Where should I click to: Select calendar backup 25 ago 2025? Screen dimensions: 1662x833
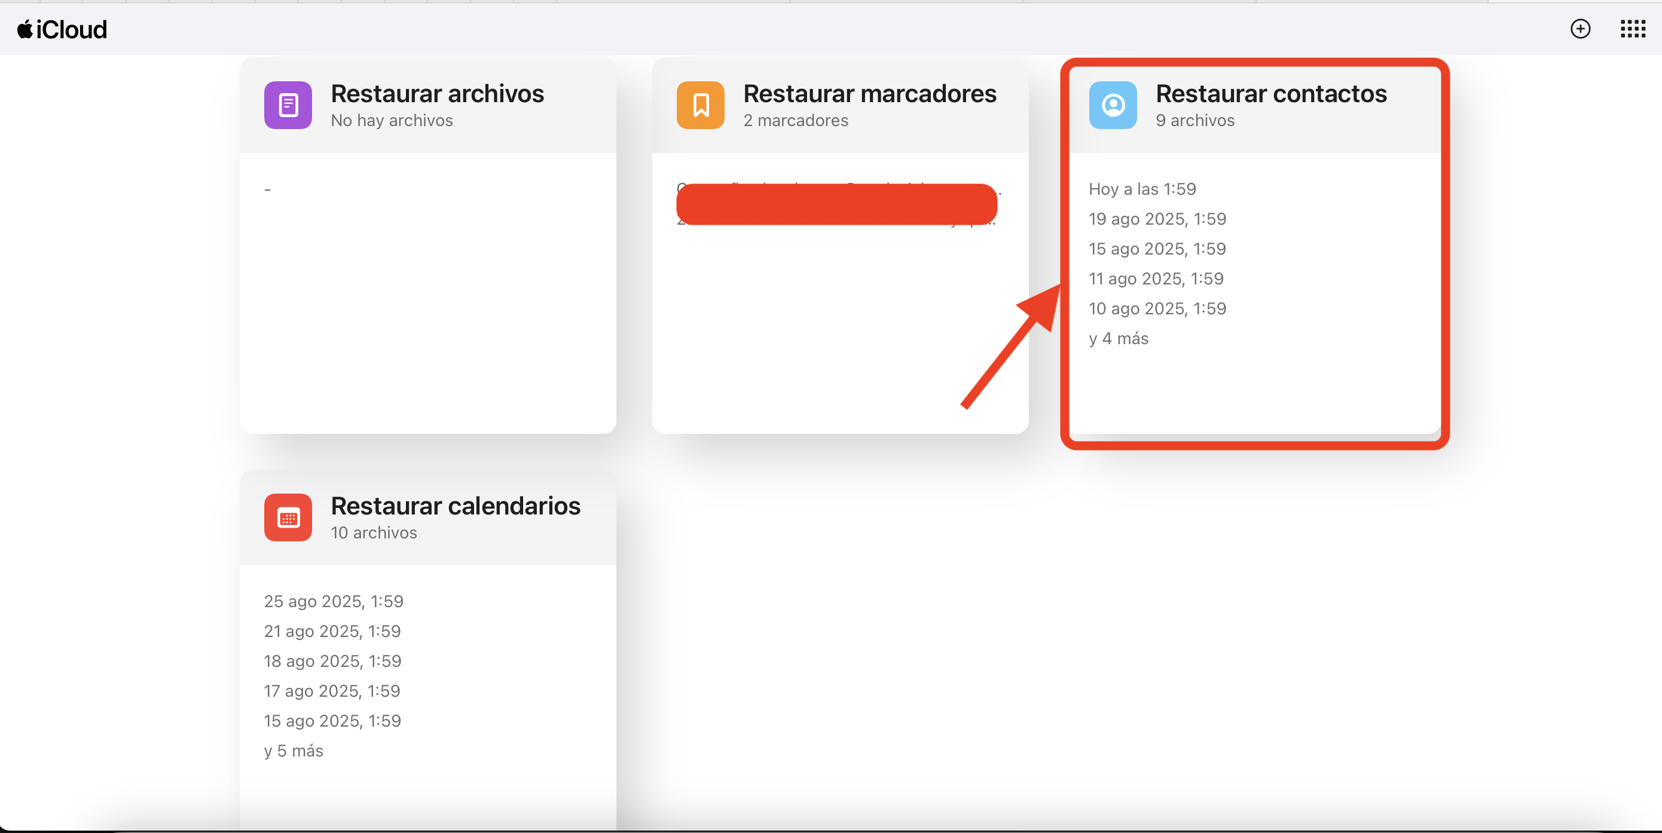[333, 601]
